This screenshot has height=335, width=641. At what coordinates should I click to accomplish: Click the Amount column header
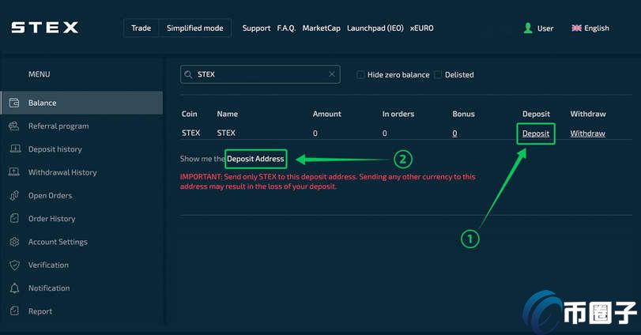point(326,114)
